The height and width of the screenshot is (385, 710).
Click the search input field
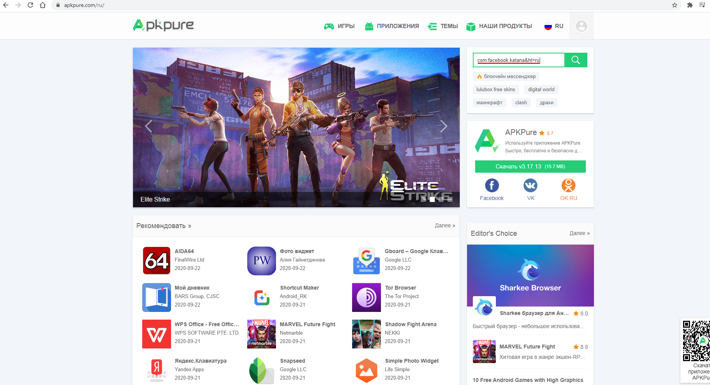(x=518, y=60)
